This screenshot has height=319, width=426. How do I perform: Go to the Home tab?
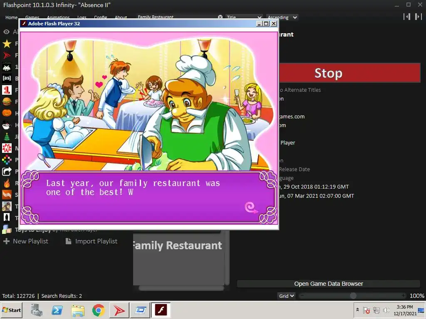pos(11,17)
